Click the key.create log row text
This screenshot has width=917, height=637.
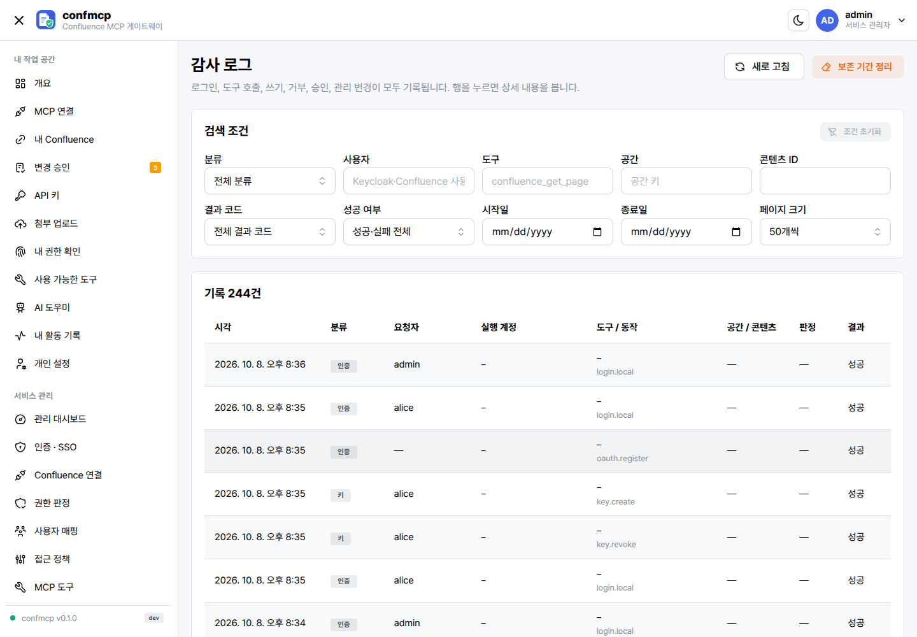tap(616, 502)
